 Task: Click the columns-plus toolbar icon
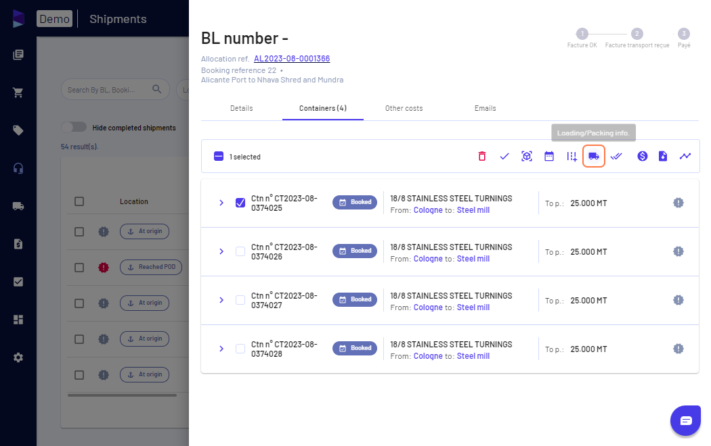coord(572,157)
